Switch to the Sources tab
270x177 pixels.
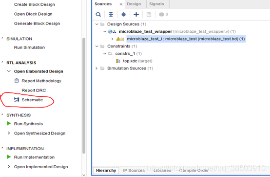click(x=103, y=4)
